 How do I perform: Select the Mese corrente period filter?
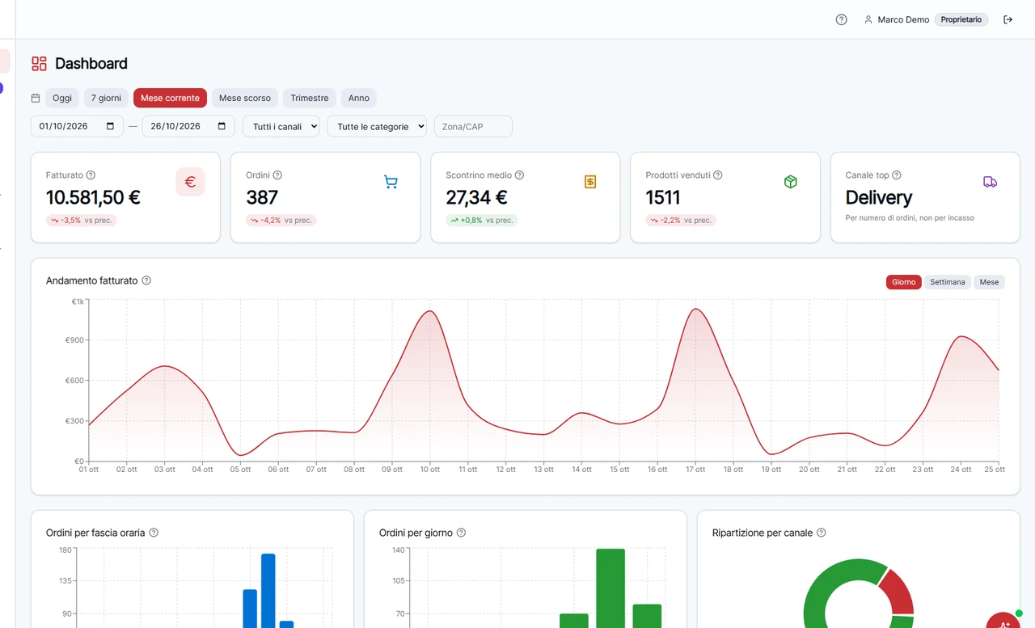170,98
